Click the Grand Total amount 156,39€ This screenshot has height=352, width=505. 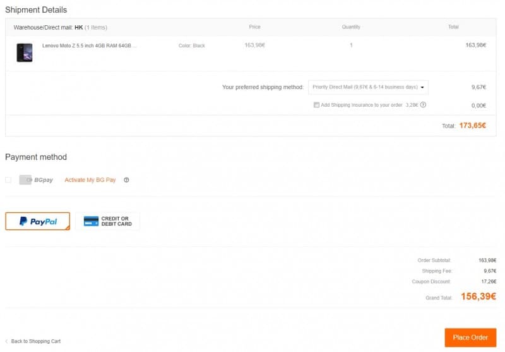click(478, 296)
